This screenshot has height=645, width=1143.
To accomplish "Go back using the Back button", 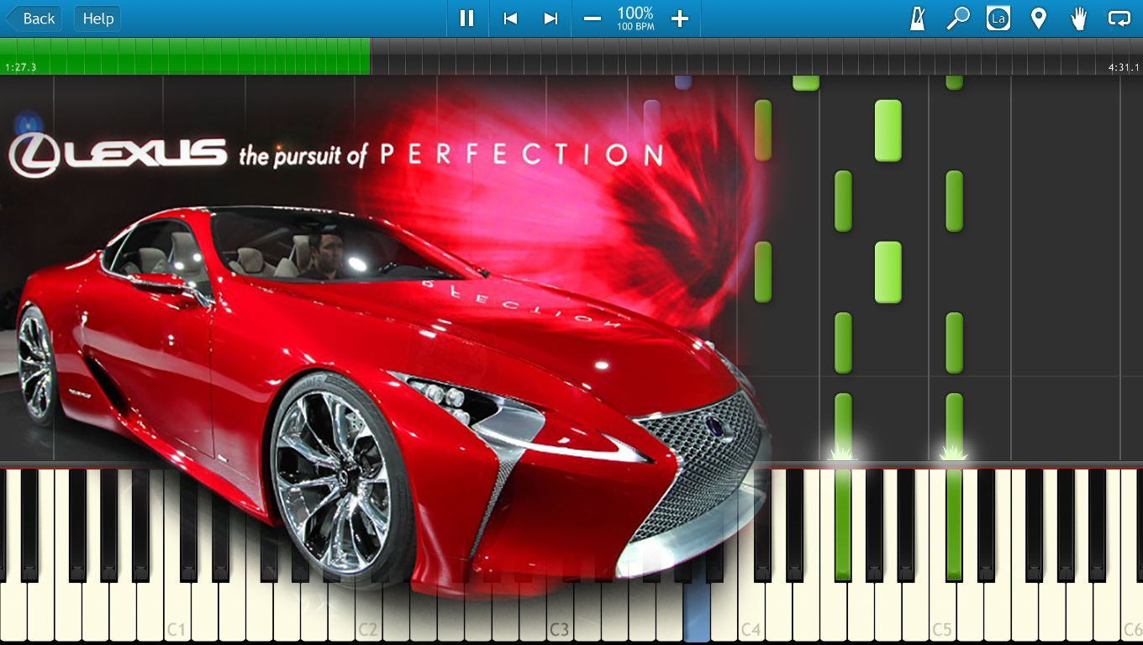I will pyautogui.click(x=33, y=18).
